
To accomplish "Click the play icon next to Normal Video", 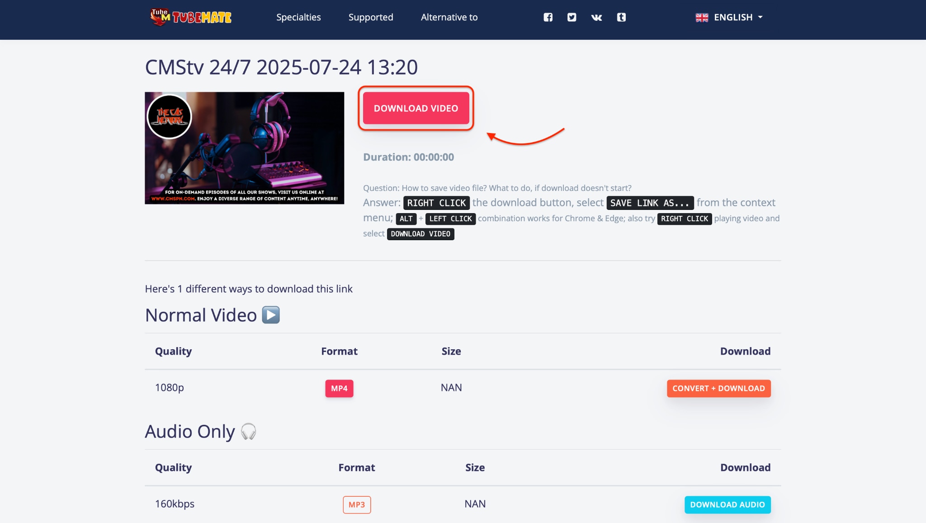I will (271, 315).
